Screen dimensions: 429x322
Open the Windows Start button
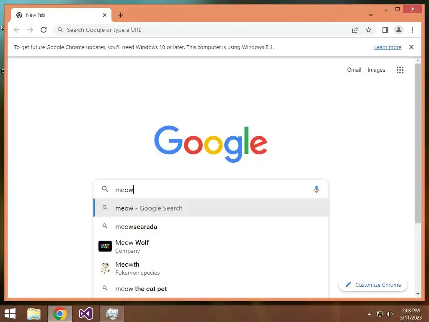10,314
